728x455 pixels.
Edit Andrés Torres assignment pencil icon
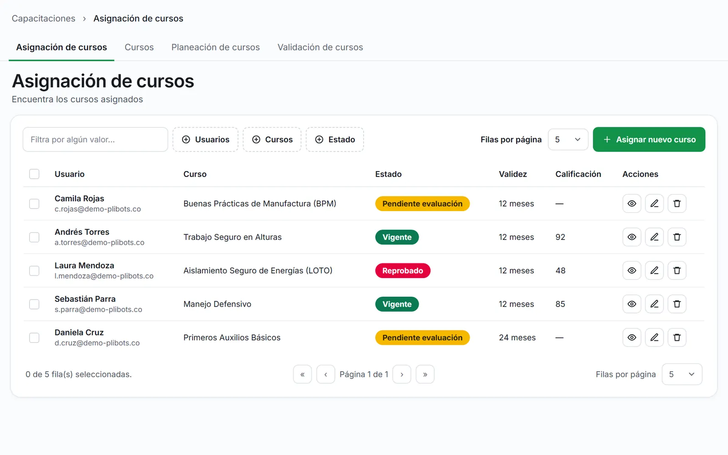[654, 237]
